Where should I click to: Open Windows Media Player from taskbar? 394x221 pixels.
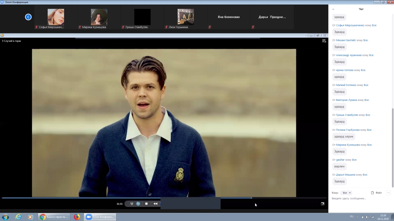click(30, 217)
